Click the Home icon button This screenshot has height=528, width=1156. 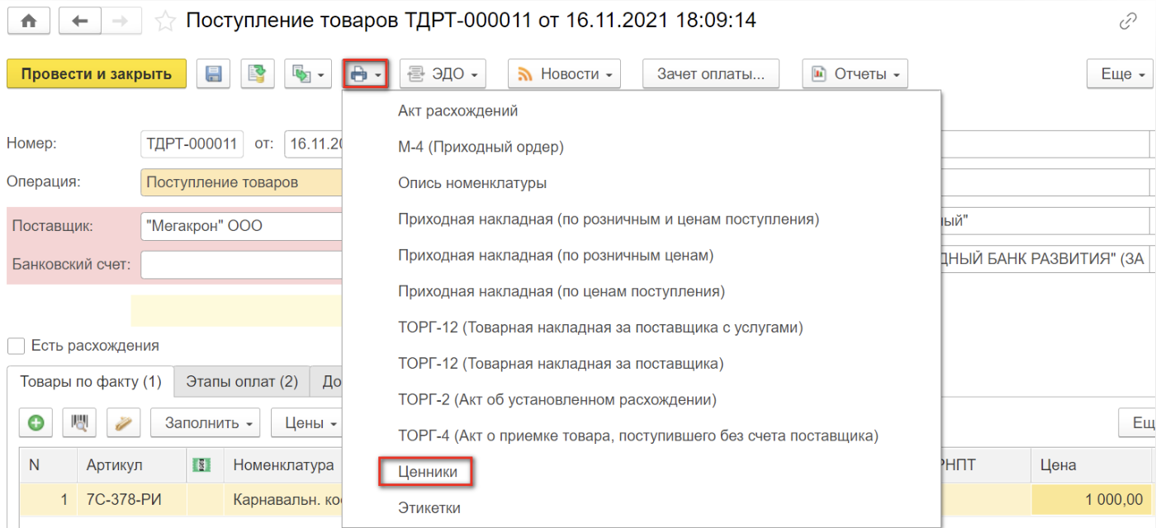28,22
